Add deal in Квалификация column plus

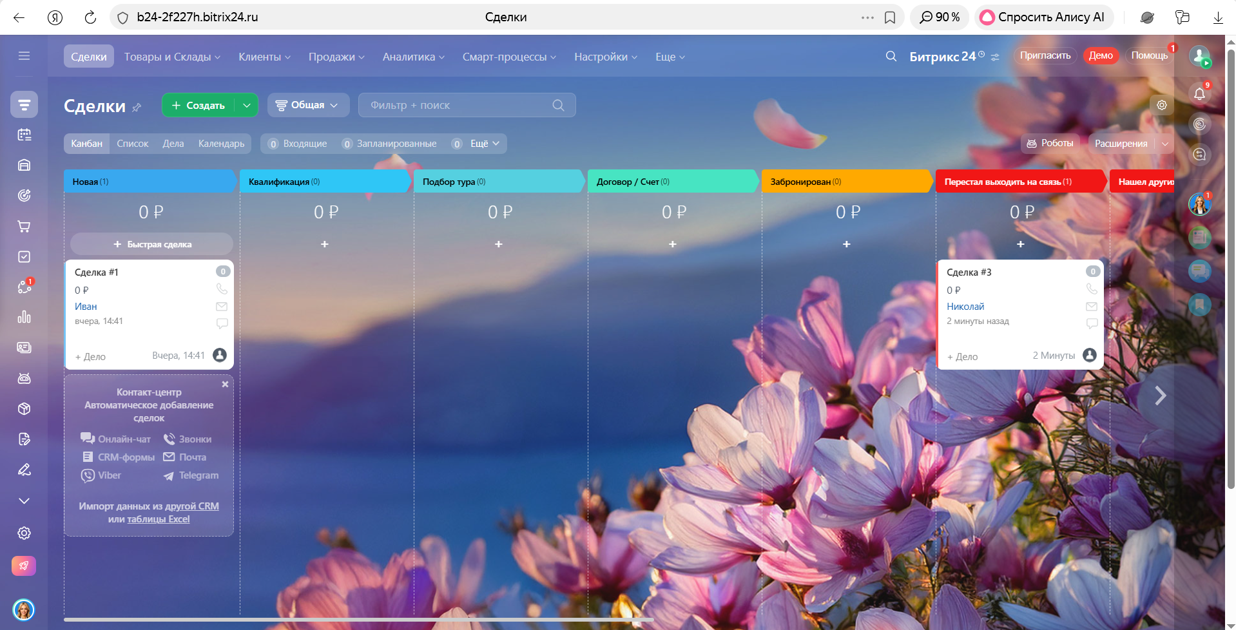(x=325, y=244)
